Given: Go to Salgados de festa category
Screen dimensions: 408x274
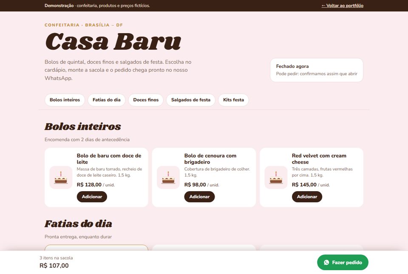Looking at the screenshot, I should click(191, 100).
